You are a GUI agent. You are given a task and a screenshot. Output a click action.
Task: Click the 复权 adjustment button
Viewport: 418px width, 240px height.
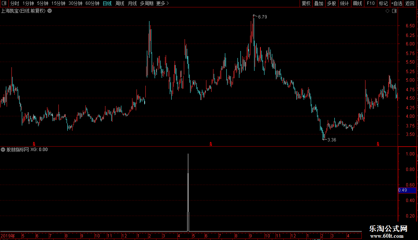(306, 3)
